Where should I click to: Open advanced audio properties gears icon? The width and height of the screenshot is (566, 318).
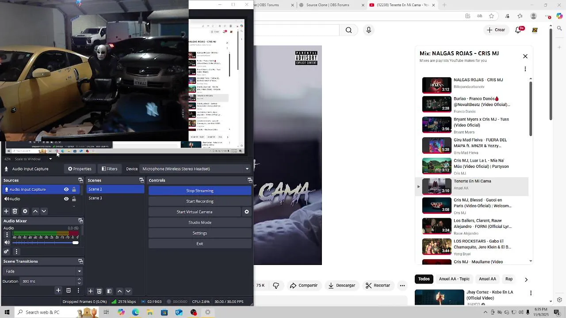6,252
